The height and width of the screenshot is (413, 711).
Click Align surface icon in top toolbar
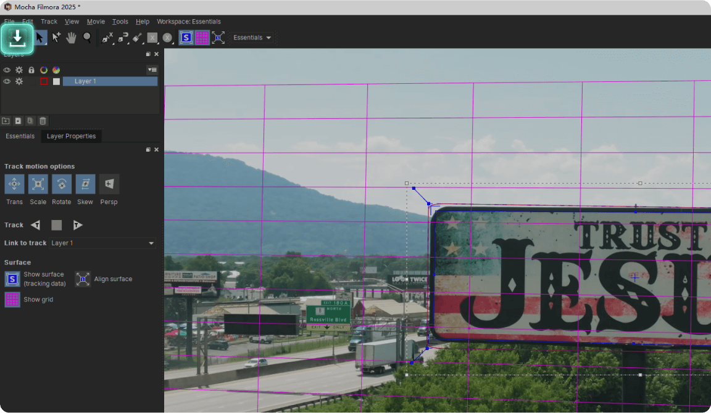click(x=218, y=38)
